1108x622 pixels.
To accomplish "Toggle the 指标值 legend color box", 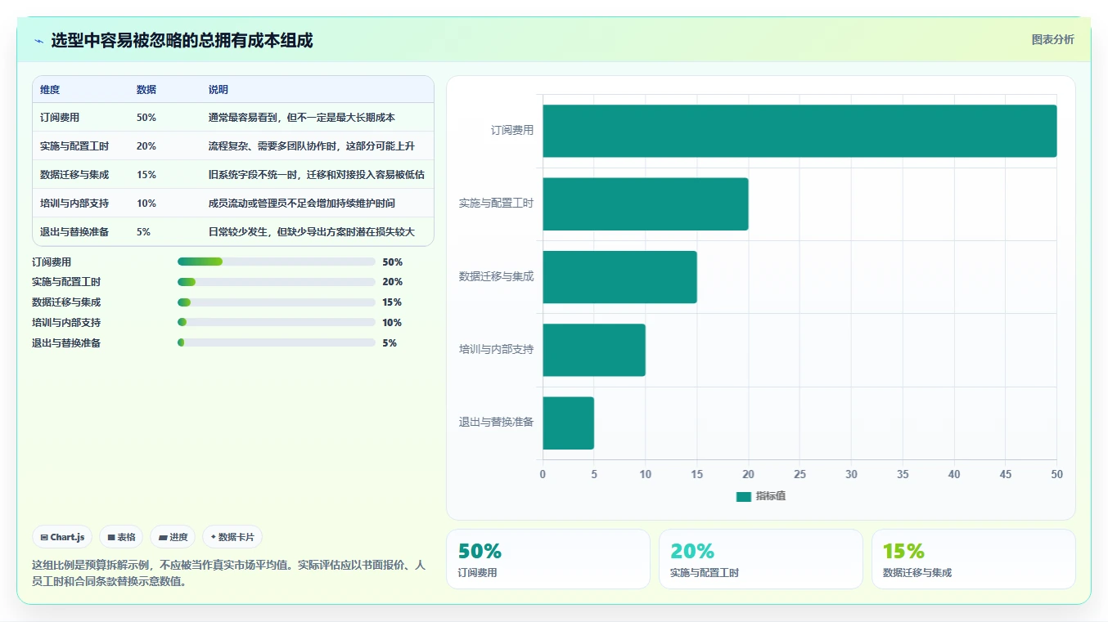I will 743,496.
